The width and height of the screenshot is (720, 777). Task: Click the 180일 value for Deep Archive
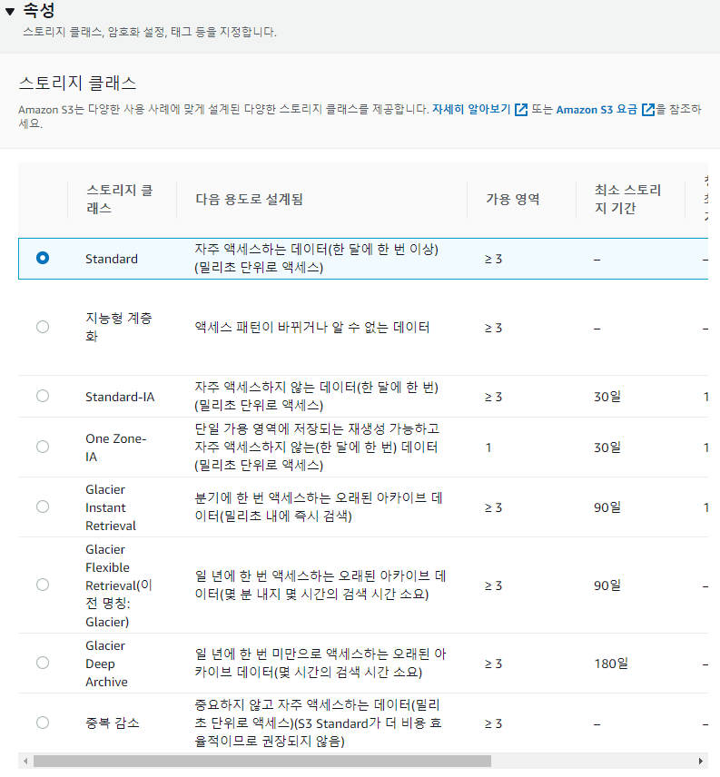[611, 664]
